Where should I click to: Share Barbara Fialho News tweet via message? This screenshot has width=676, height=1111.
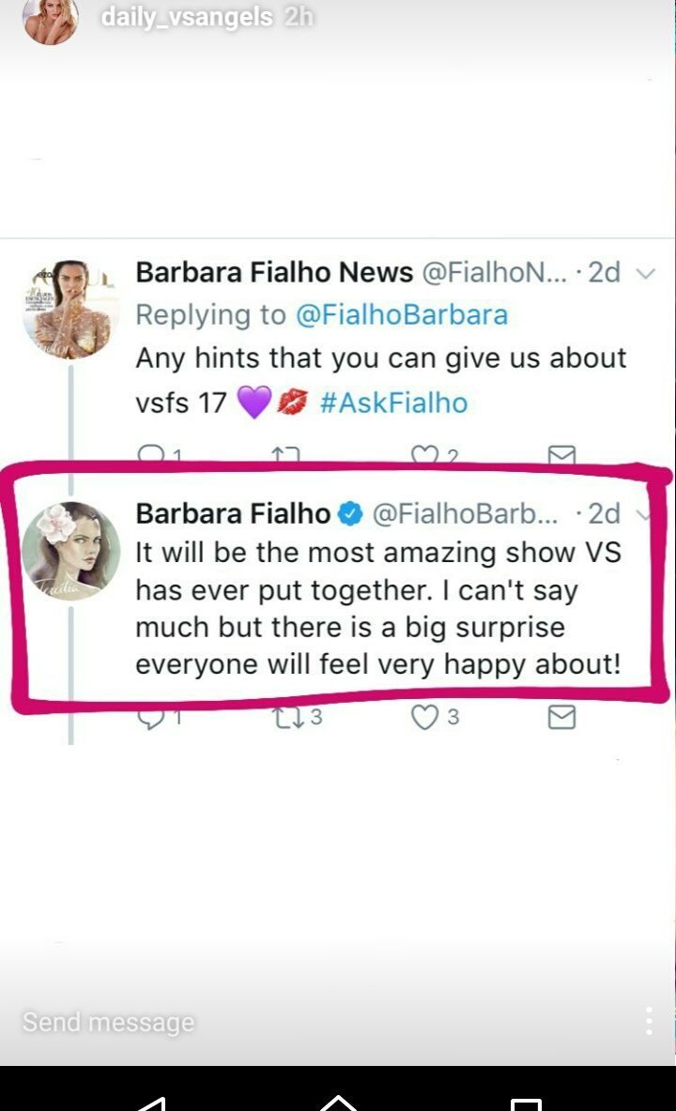[561, 454]
